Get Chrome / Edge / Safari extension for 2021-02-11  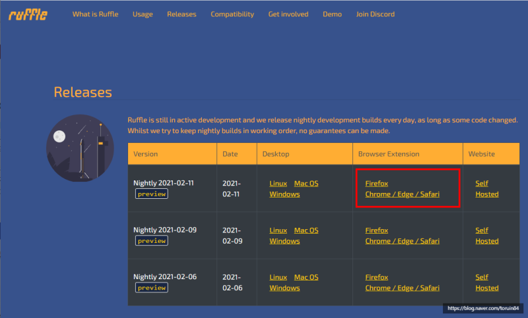pos(403,194)
